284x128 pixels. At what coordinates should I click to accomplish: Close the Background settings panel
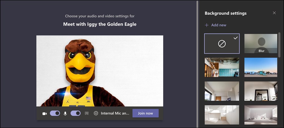(274, 13)
